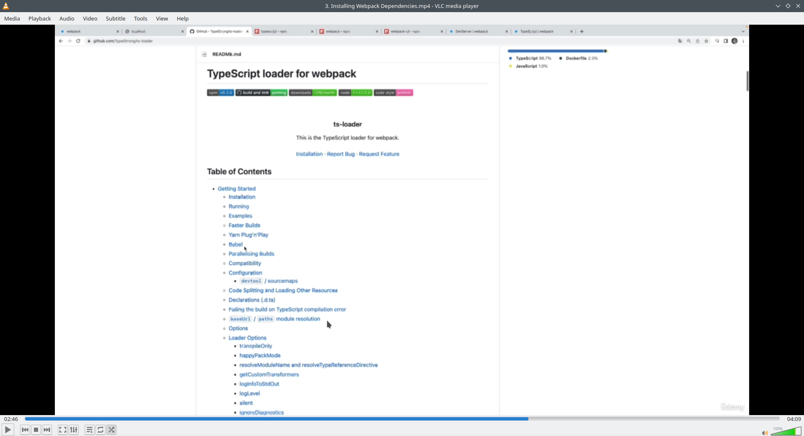Minimize the VLC window

(778, 6)
